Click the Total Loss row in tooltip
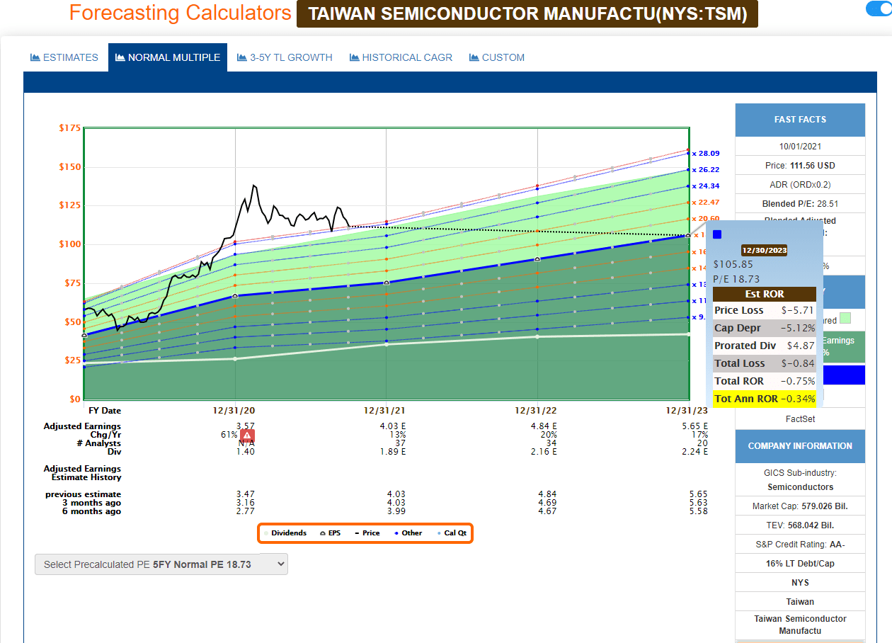Image resolution: width=892 pixels, height=643 pixels. tap(765, 363)
